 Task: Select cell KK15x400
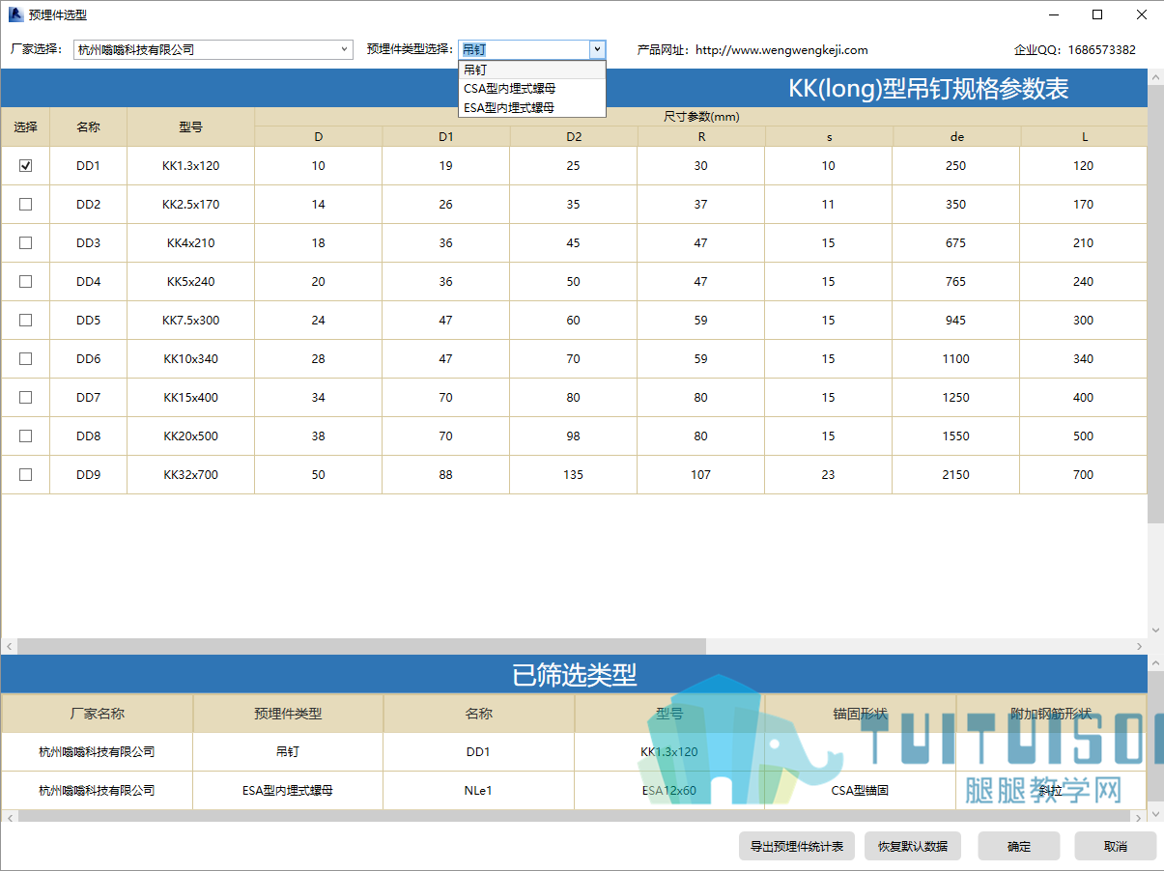[x=190, y=397]
